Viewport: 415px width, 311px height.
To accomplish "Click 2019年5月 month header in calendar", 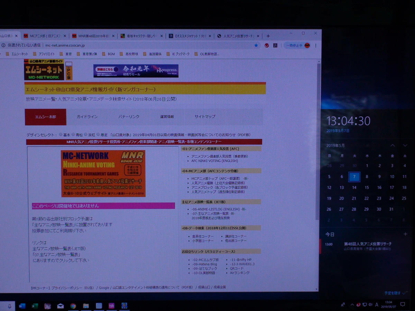I will pyautogui.click(x=335, y=145).
